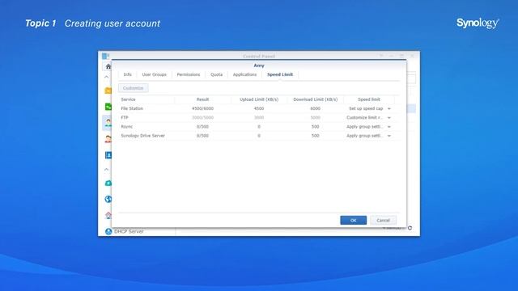The image size is (518, 291).
Task: Open the Network house icon in sidebar
Action: (108, 215)
